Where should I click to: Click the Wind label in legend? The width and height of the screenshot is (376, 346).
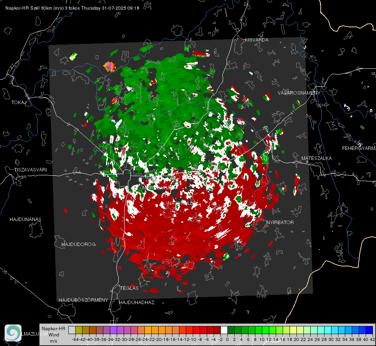click(54, 335)
